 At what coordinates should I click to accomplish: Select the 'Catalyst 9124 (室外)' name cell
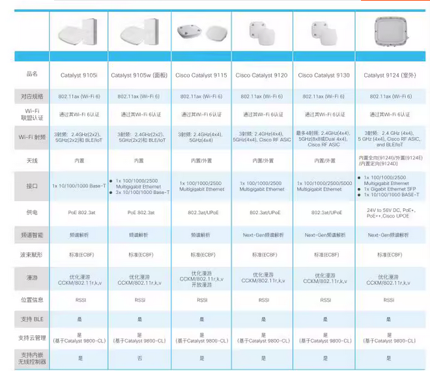tap(390, 76)
